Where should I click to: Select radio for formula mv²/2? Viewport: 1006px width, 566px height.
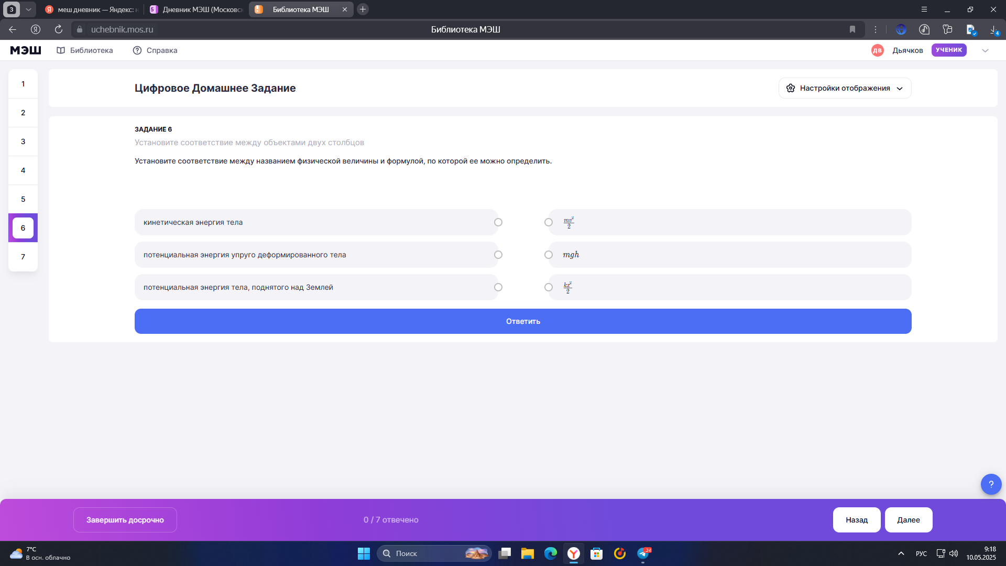tap(549, 222)
